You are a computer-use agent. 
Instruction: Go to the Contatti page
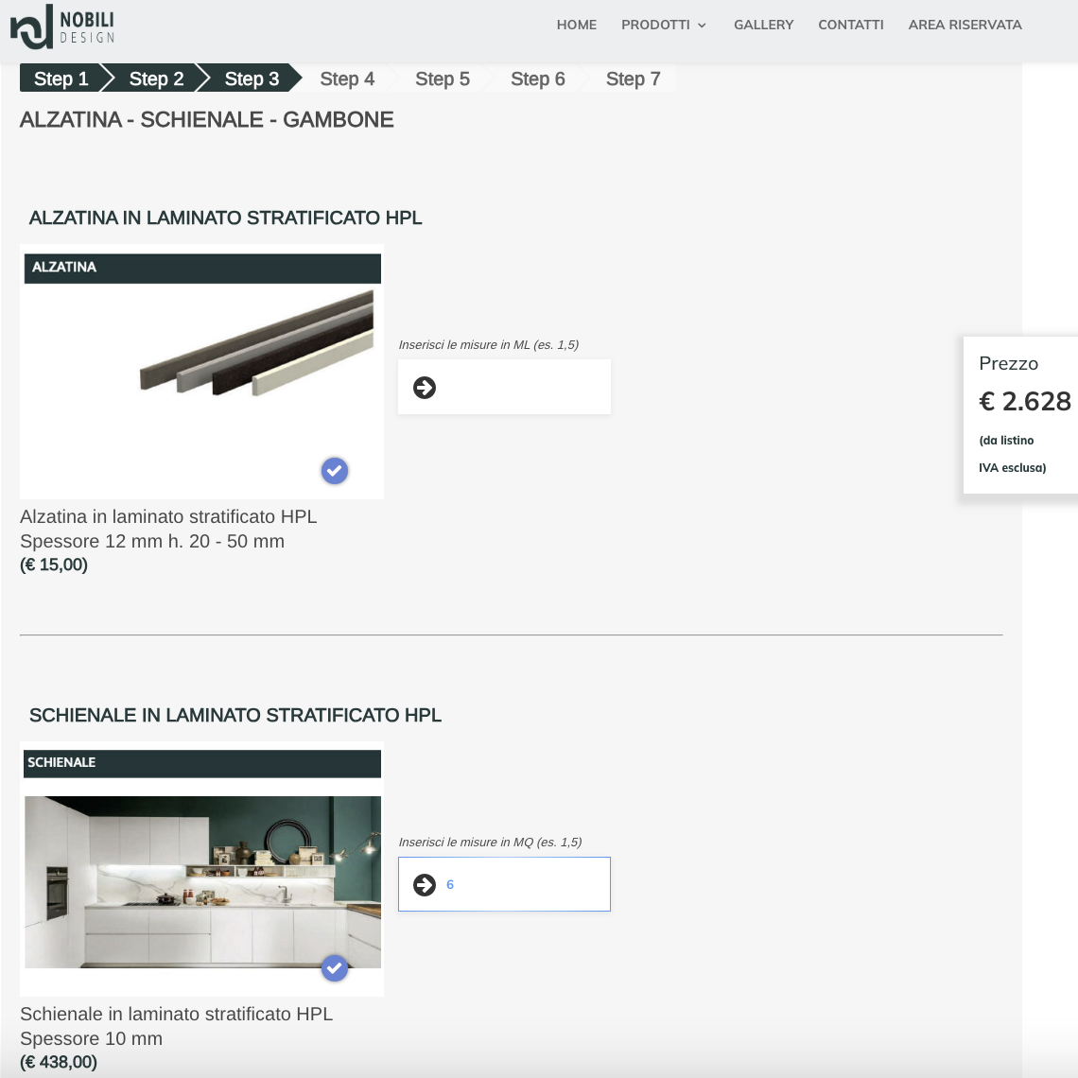pyautogui.click(x=850, y=26)
